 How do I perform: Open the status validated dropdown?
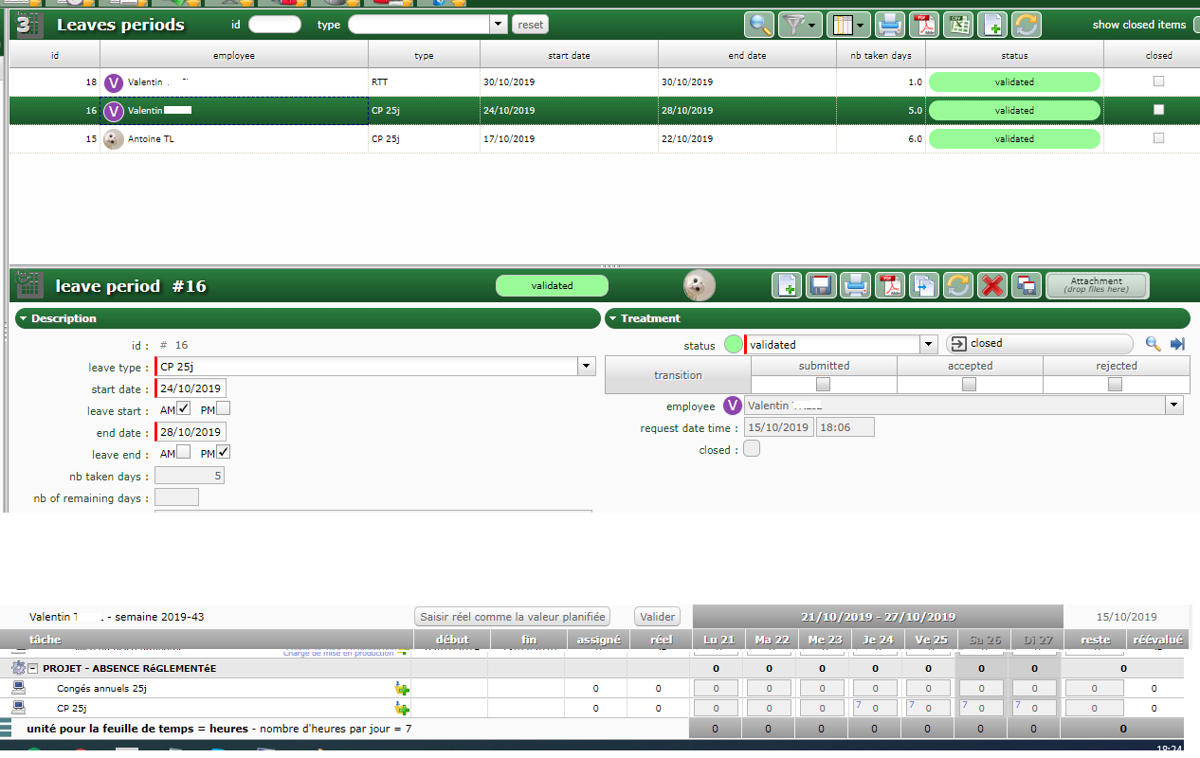[929, 344]
